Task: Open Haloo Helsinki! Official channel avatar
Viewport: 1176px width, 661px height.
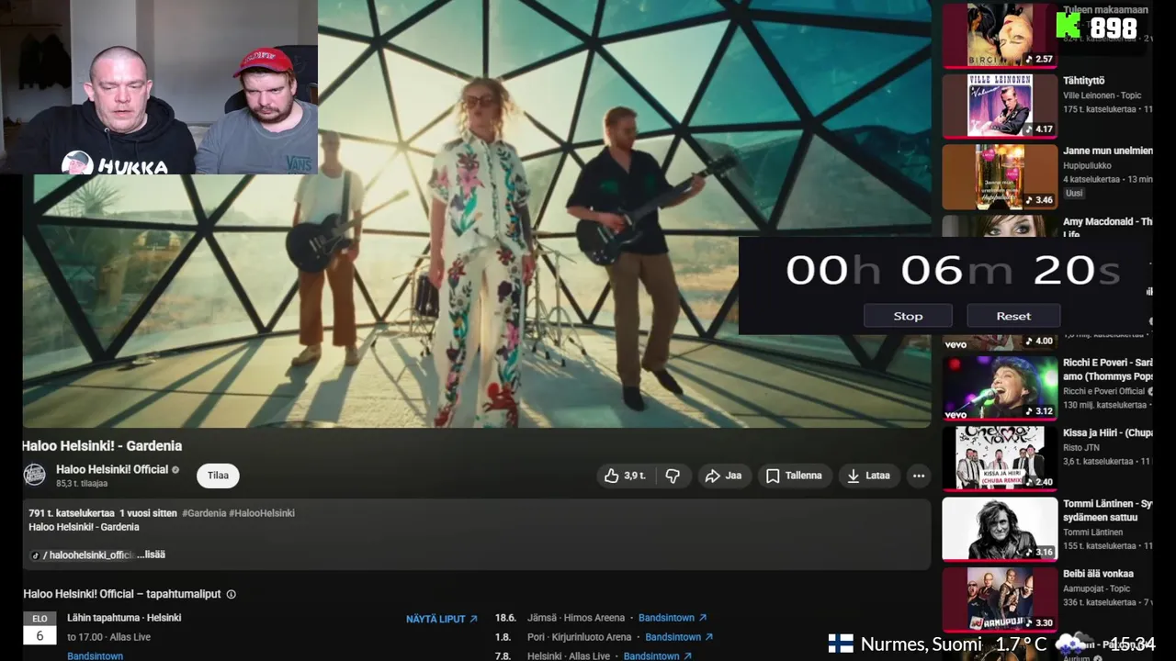Action: click(x=35, y=475)
